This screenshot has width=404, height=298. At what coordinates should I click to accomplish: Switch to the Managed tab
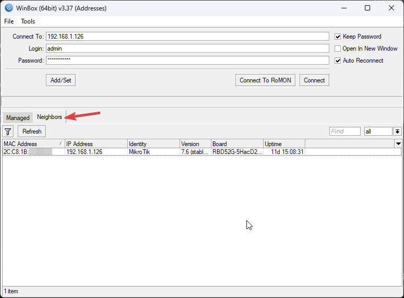click(x=18, y=118)
